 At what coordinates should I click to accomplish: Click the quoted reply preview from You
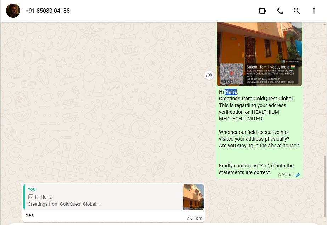(114, 197)
